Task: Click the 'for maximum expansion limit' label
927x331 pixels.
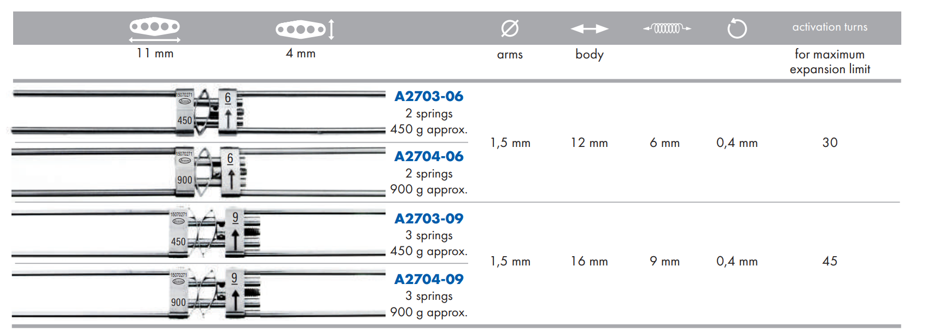Action: pyautogui.click(x=830, y=62)
